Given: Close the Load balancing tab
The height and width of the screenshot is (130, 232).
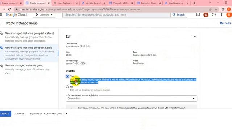Looking at the screenshot, I should (x=187, y=3).
